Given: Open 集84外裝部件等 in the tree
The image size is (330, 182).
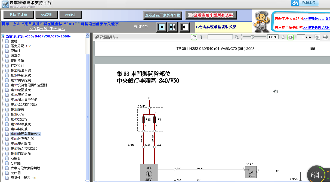Looking at the screenshot, I should (22, 139).
